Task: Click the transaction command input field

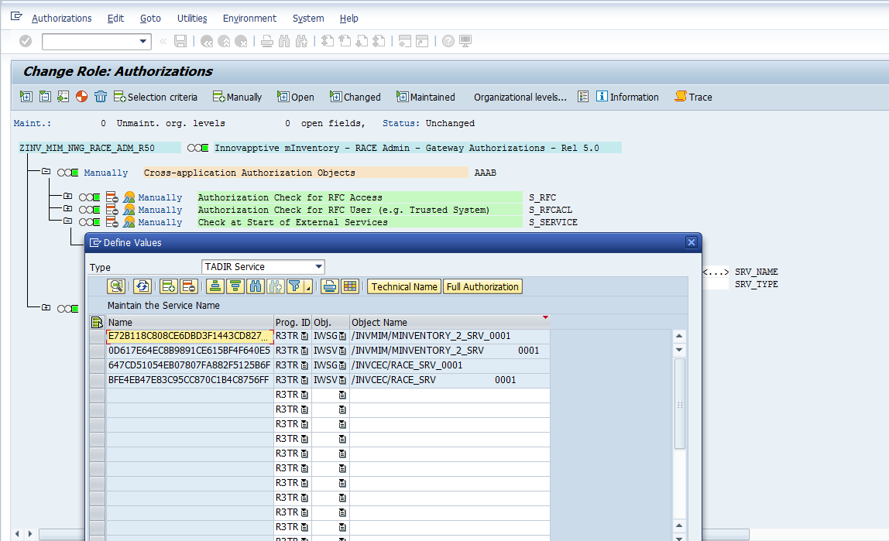Action: point(90,41)
